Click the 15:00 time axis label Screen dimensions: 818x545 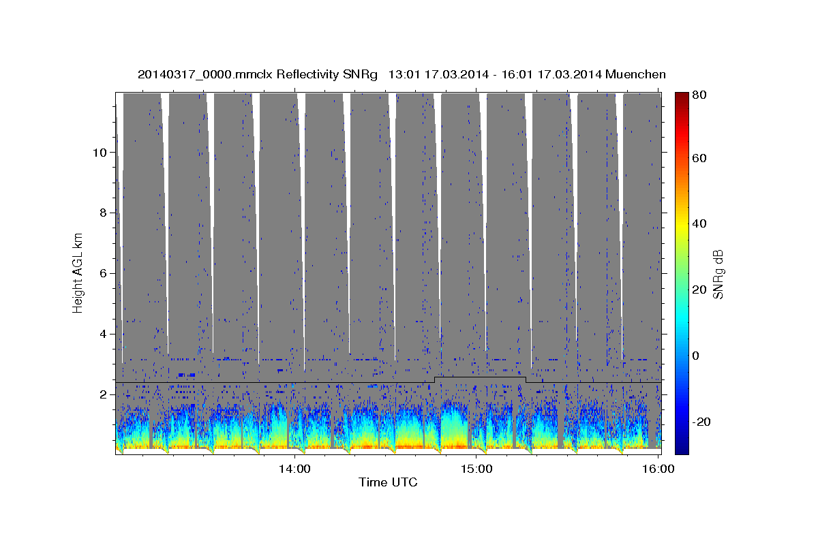[x=477, y=469]
